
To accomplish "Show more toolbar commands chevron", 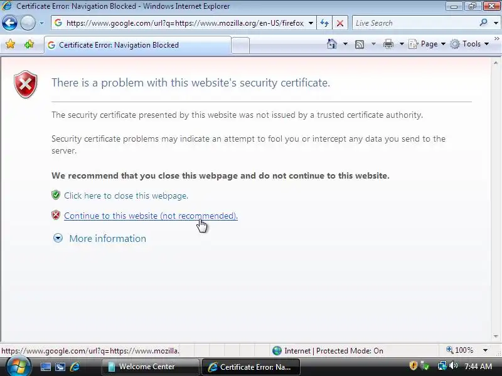I will tap(496, 39).
